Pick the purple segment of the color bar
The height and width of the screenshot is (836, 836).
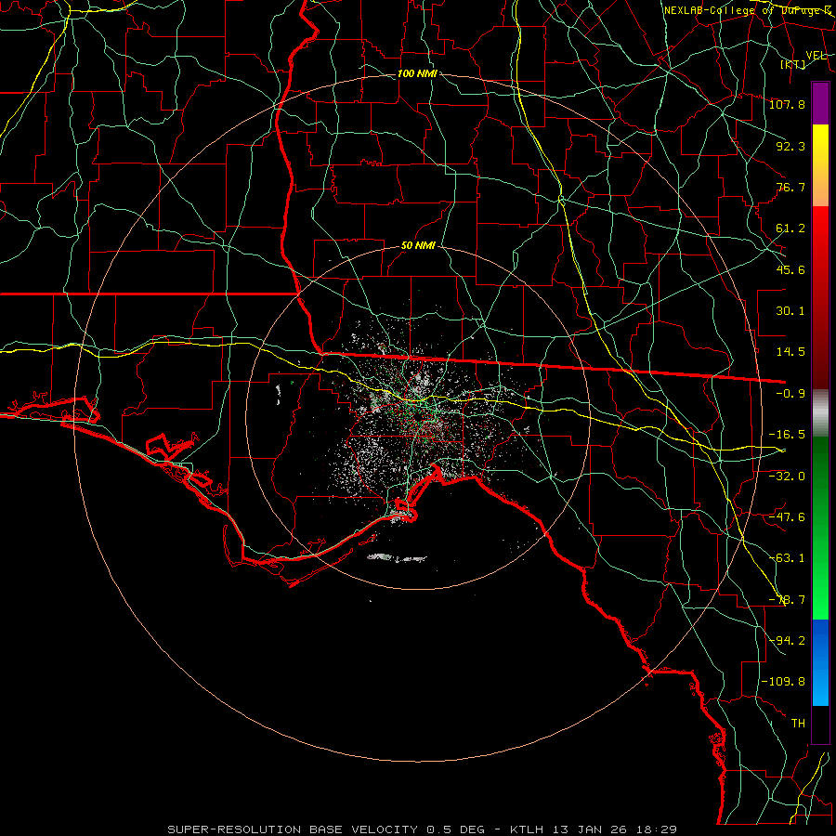point(820,103)
